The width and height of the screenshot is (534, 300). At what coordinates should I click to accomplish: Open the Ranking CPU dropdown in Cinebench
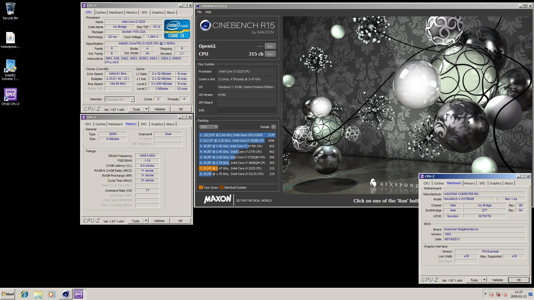point(209,127)
